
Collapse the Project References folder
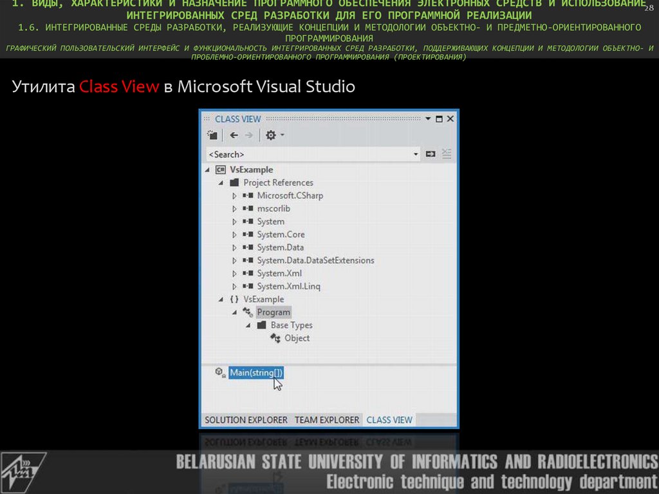click(x=221, y=183)
